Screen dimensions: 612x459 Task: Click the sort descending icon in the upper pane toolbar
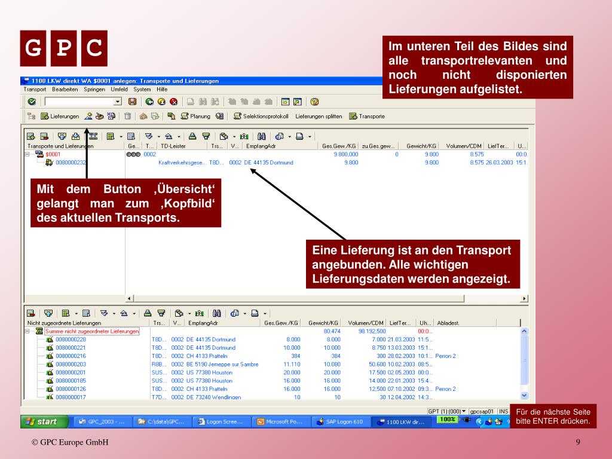tap(148, 136)
